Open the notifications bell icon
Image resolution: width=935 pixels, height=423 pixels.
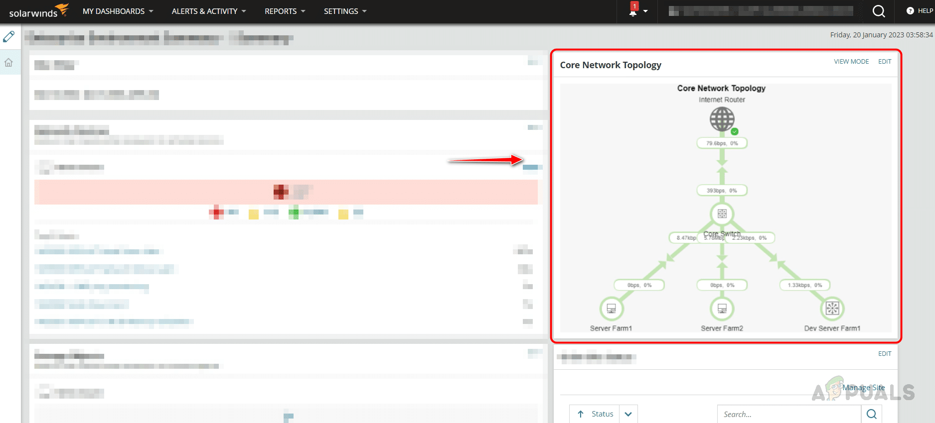[x=633, y=13]
